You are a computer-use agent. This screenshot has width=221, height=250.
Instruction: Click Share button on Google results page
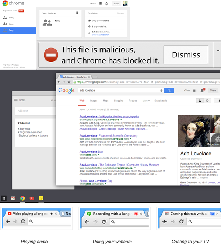pos(213,91)
